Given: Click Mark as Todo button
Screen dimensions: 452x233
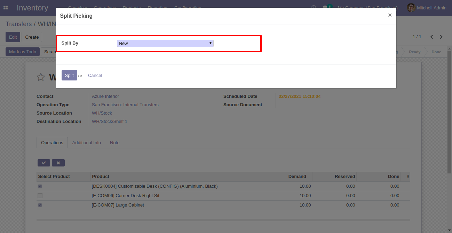Looking at the screenshot, I should (23, 52).
